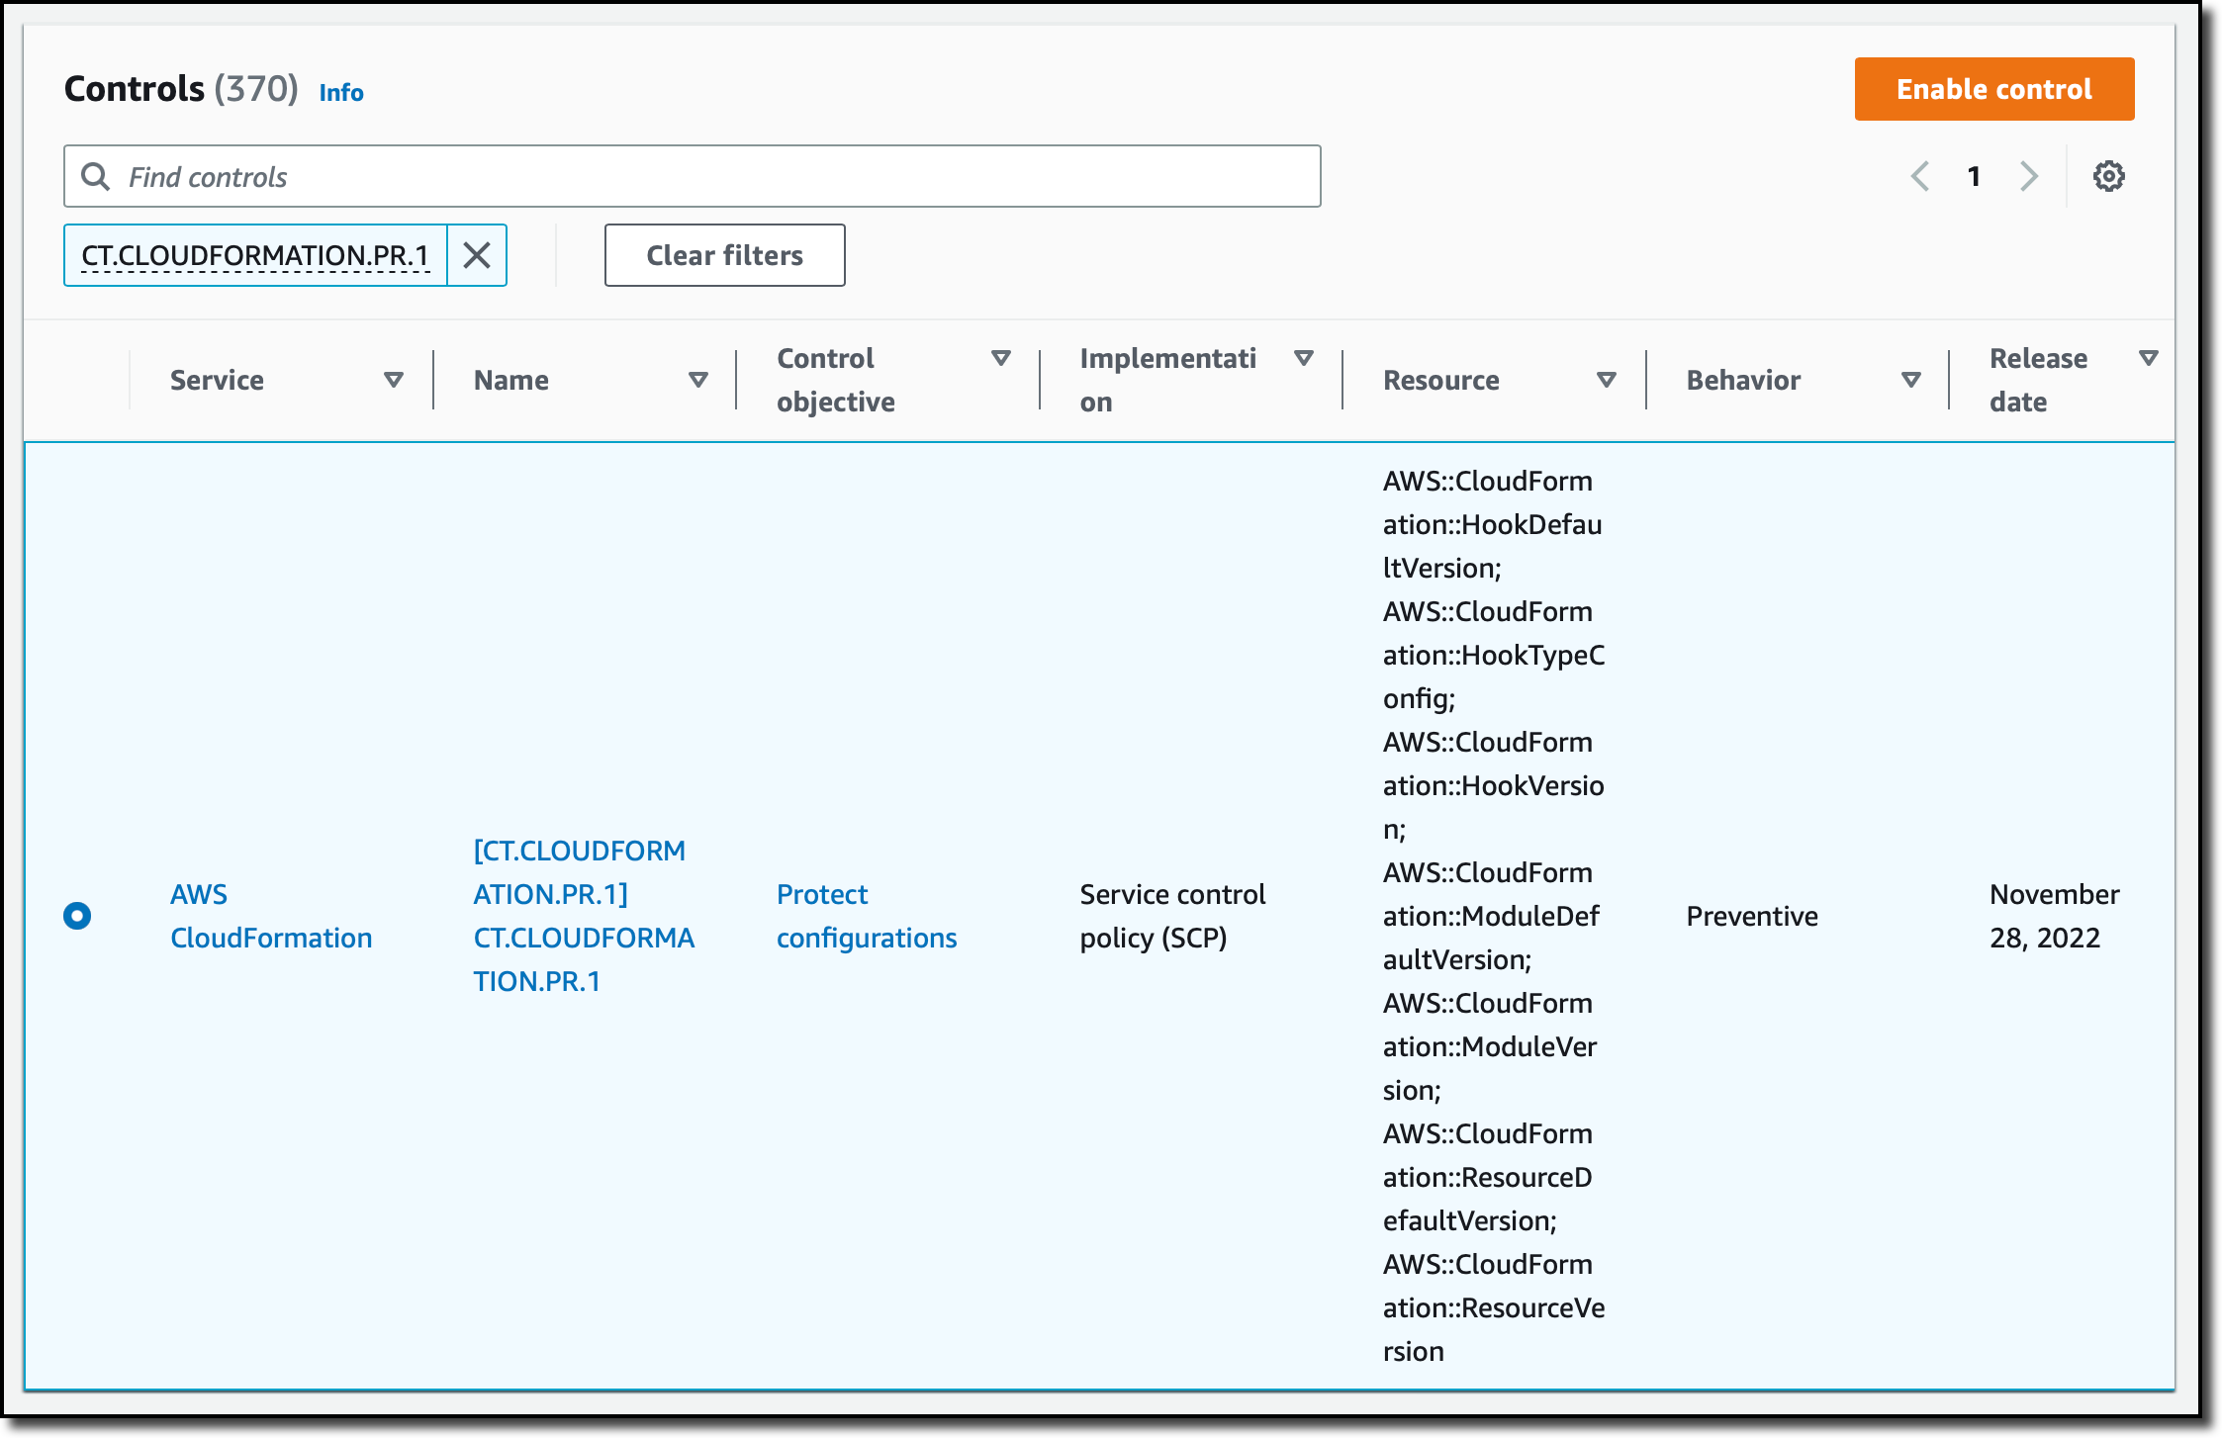Image resolution: width=2222 pixels, height=1438 pixels.
Task: Go to the previous page arrow
Action: (x=1920, y=176)
